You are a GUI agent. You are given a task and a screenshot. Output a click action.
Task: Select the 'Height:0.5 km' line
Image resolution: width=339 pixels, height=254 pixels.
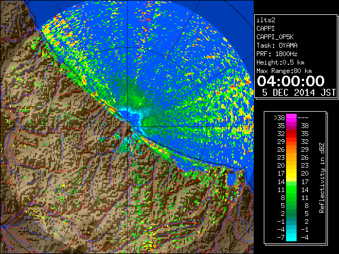(280, 62)
